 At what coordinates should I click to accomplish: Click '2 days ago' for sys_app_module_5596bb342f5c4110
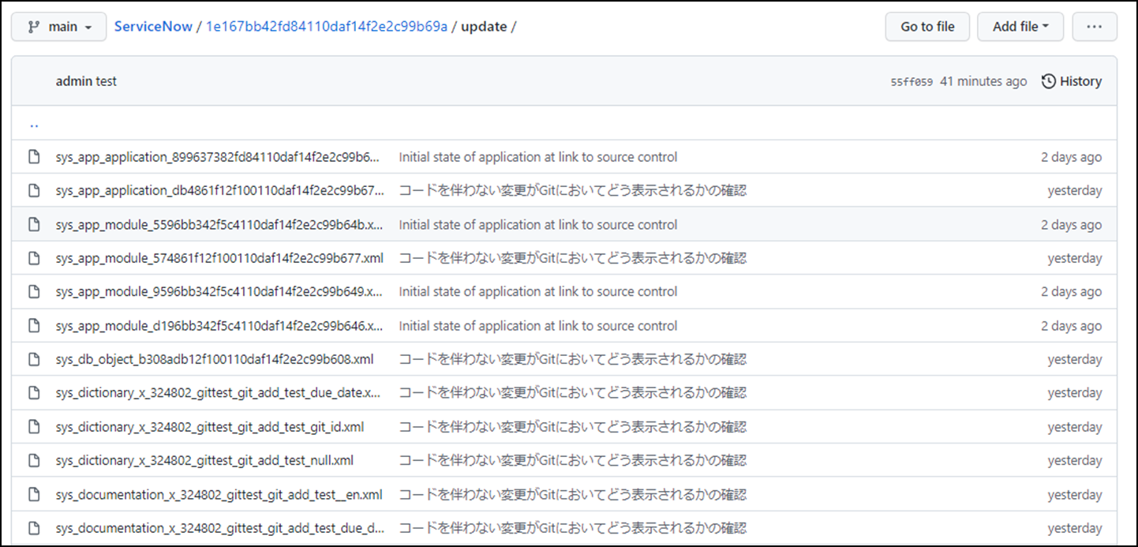tap(1071, 225)
